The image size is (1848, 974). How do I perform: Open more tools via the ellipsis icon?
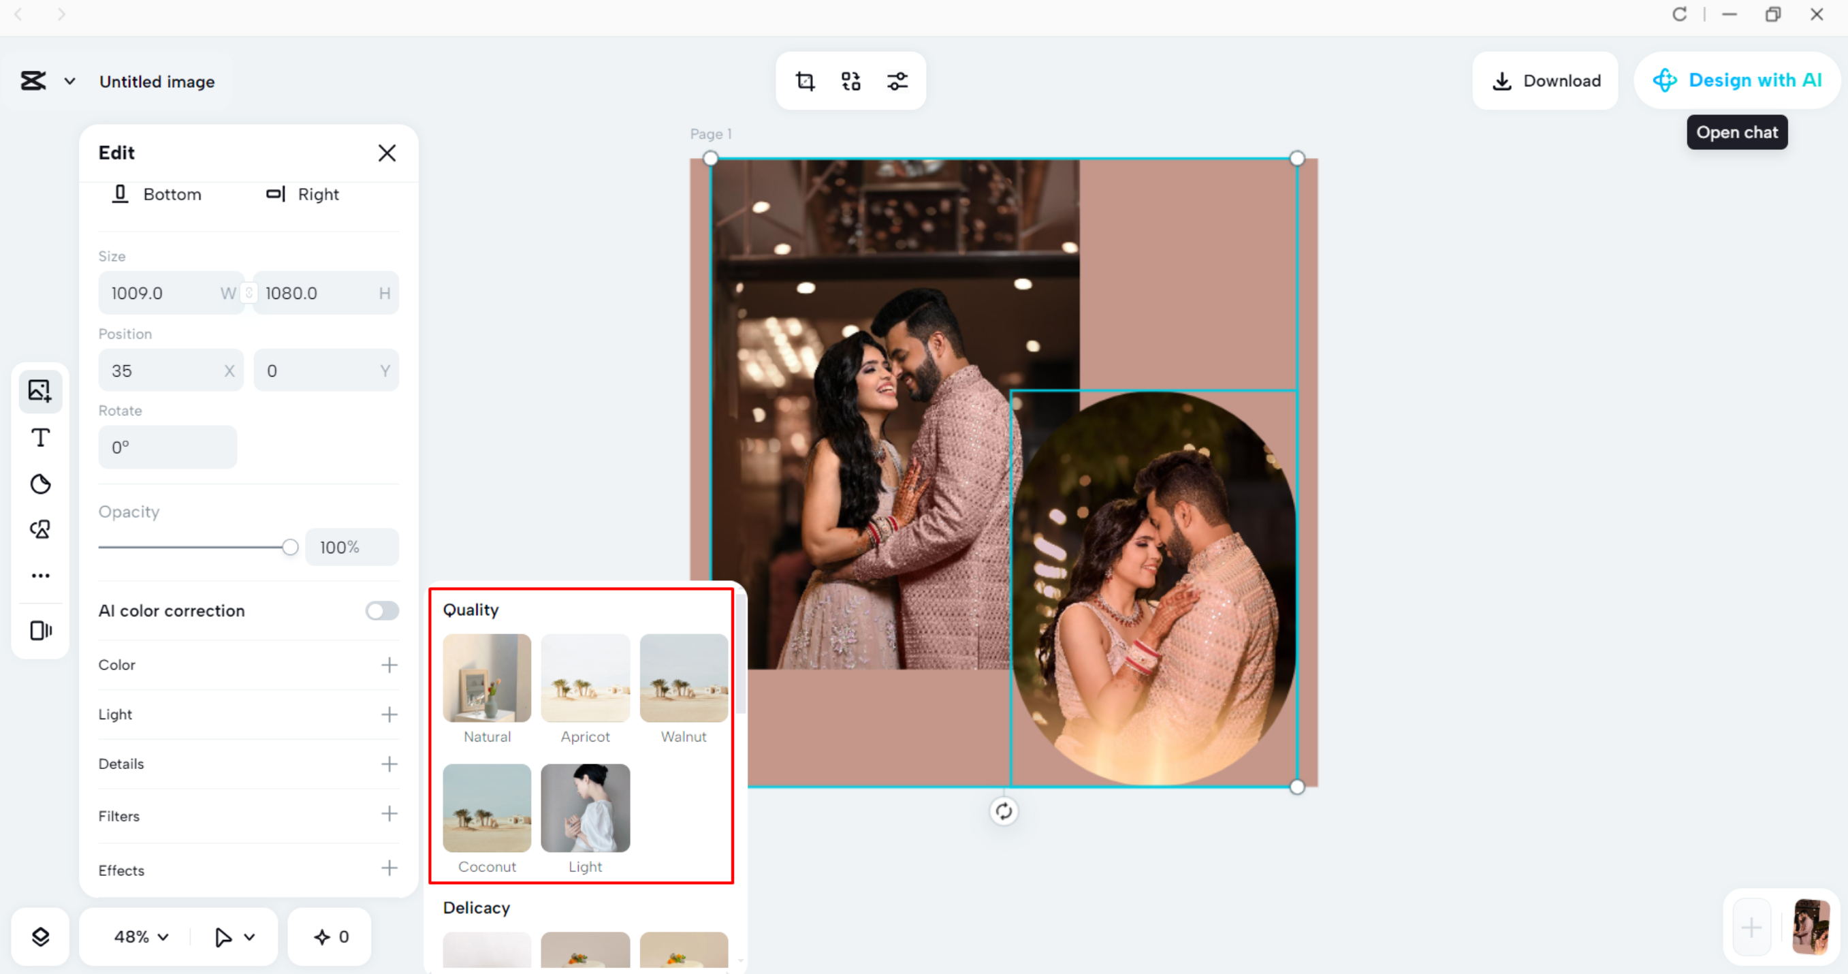(x=40, y=575)
